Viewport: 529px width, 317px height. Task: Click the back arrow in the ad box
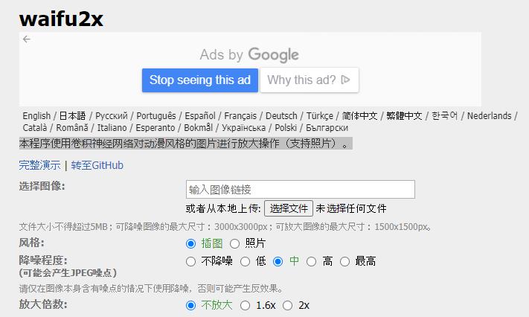27,39
